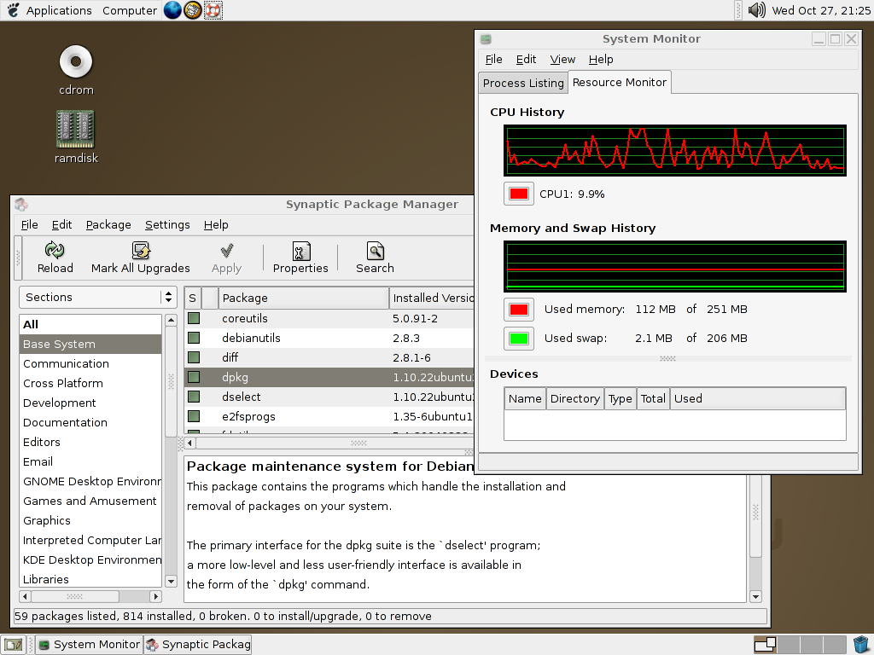Change the Used memory red color swatch
The width and height of the screenshot is (874, 655).
coord(518,310)
